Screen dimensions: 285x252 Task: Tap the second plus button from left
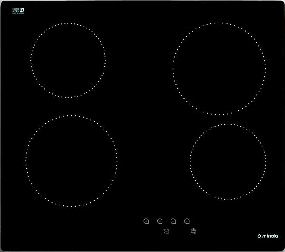(160, 221)
